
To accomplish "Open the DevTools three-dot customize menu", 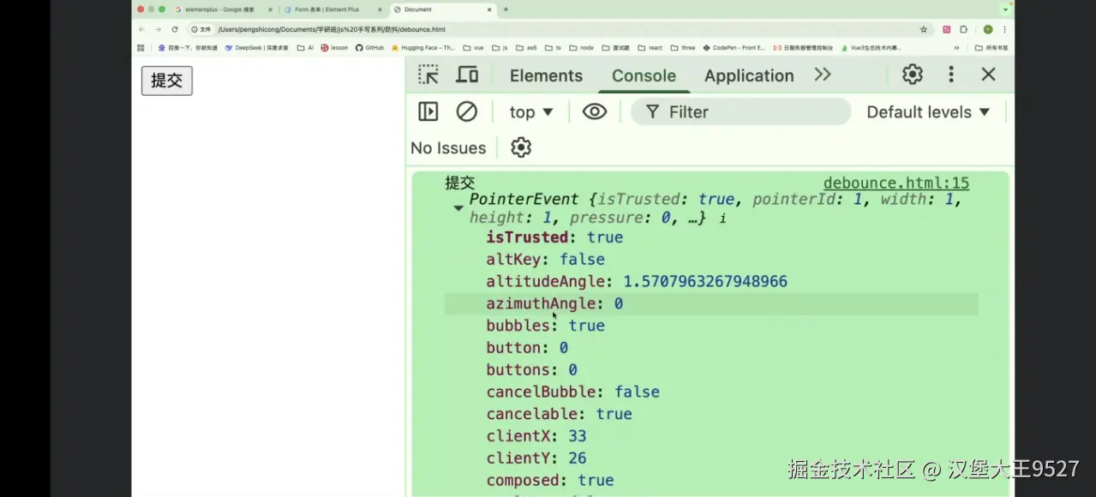I will [951, 75].
